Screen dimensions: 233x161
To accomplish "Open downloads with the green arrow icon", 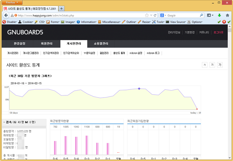I will click(x=219, y=15).
